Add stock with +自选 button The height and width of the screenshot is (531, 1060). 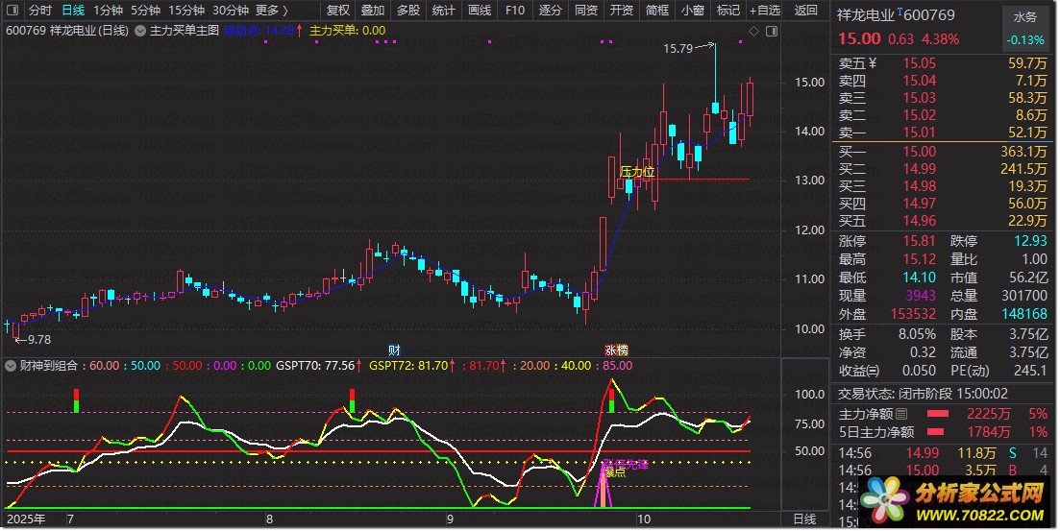[765, 11]
